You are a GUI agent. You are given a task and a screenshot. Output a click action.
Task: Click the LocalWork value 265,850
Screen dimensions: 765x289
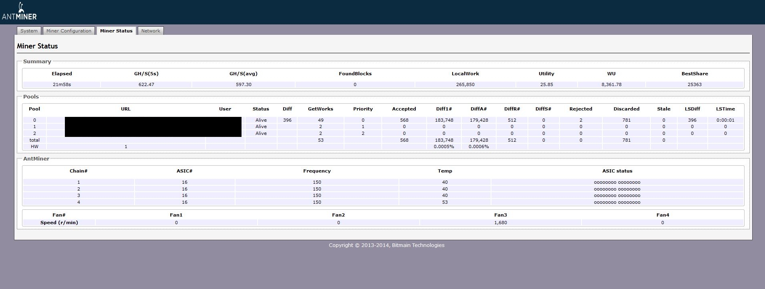(x=465, y=84)
